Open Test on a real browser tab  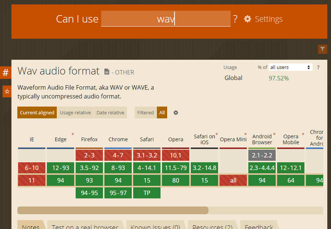[x=85, y=225]
